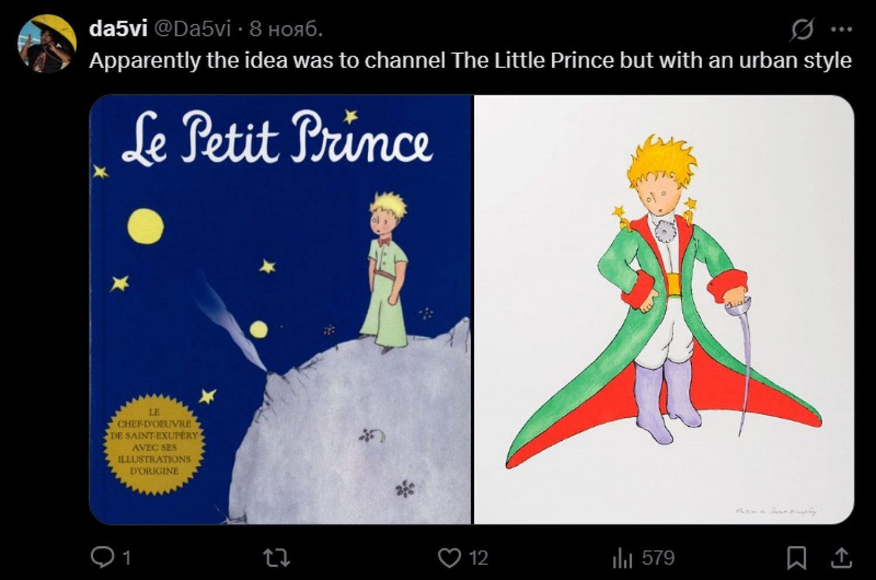
Task: Click the reply speech bubble icon
Action: click(103, 557)
